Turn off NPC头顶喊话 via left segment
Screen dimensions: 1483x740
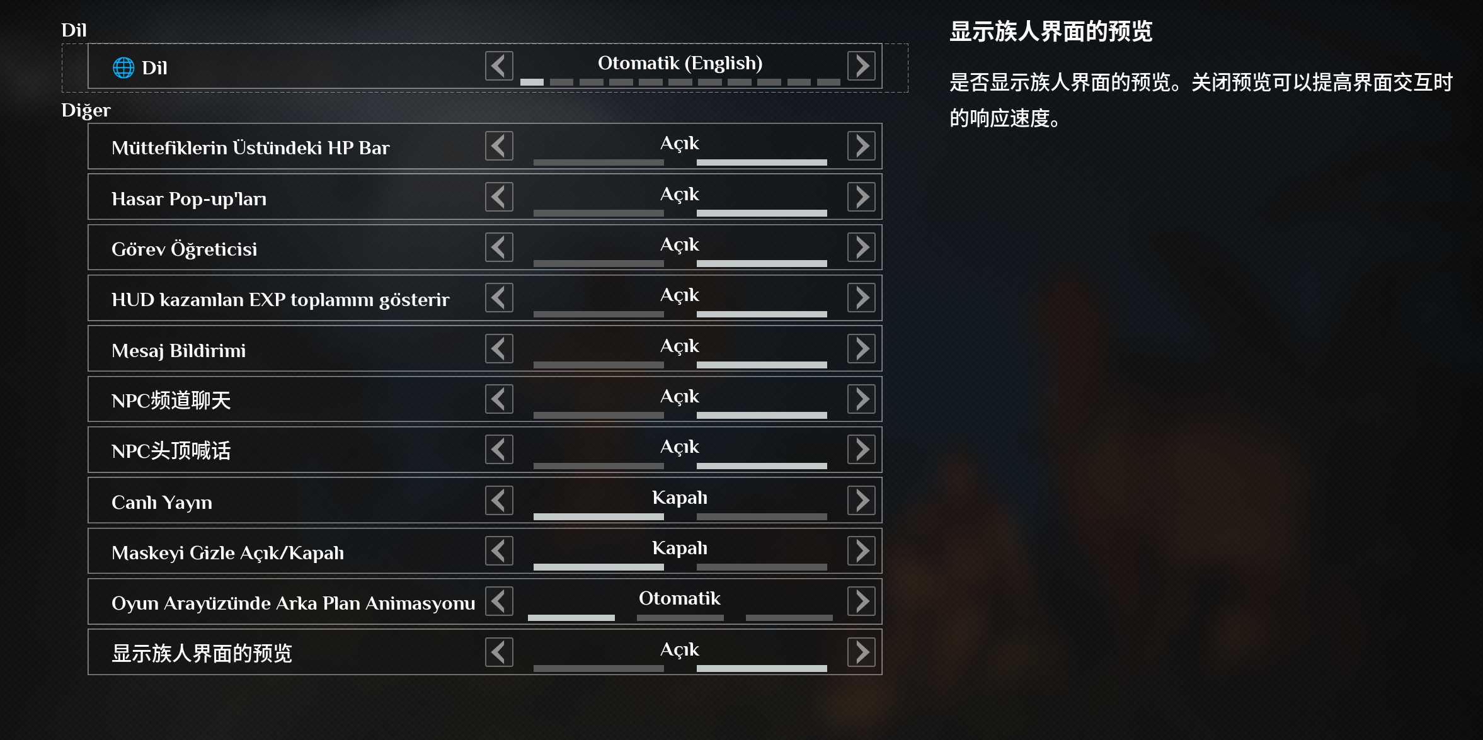[598, 466]
